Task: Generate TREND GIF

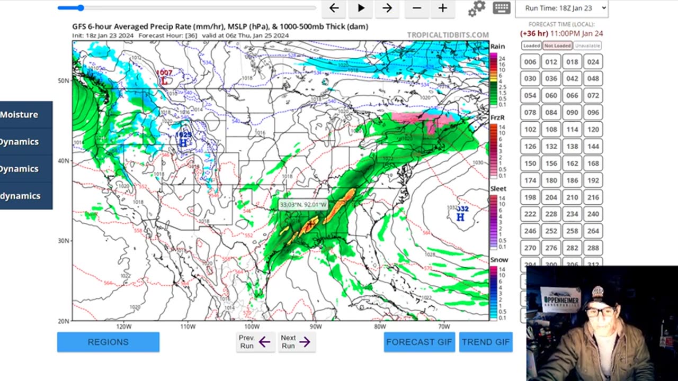Action: [486, 342]
